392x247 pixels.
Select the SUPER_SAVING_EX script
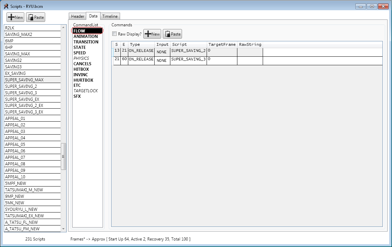(22, 99)
